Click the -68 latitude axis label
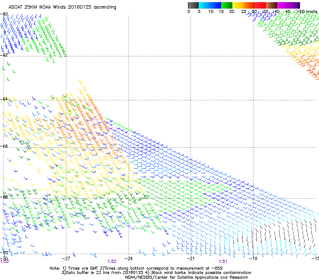Image resolution: width=319 pixels, height=280 pixels. pos(4,197)
